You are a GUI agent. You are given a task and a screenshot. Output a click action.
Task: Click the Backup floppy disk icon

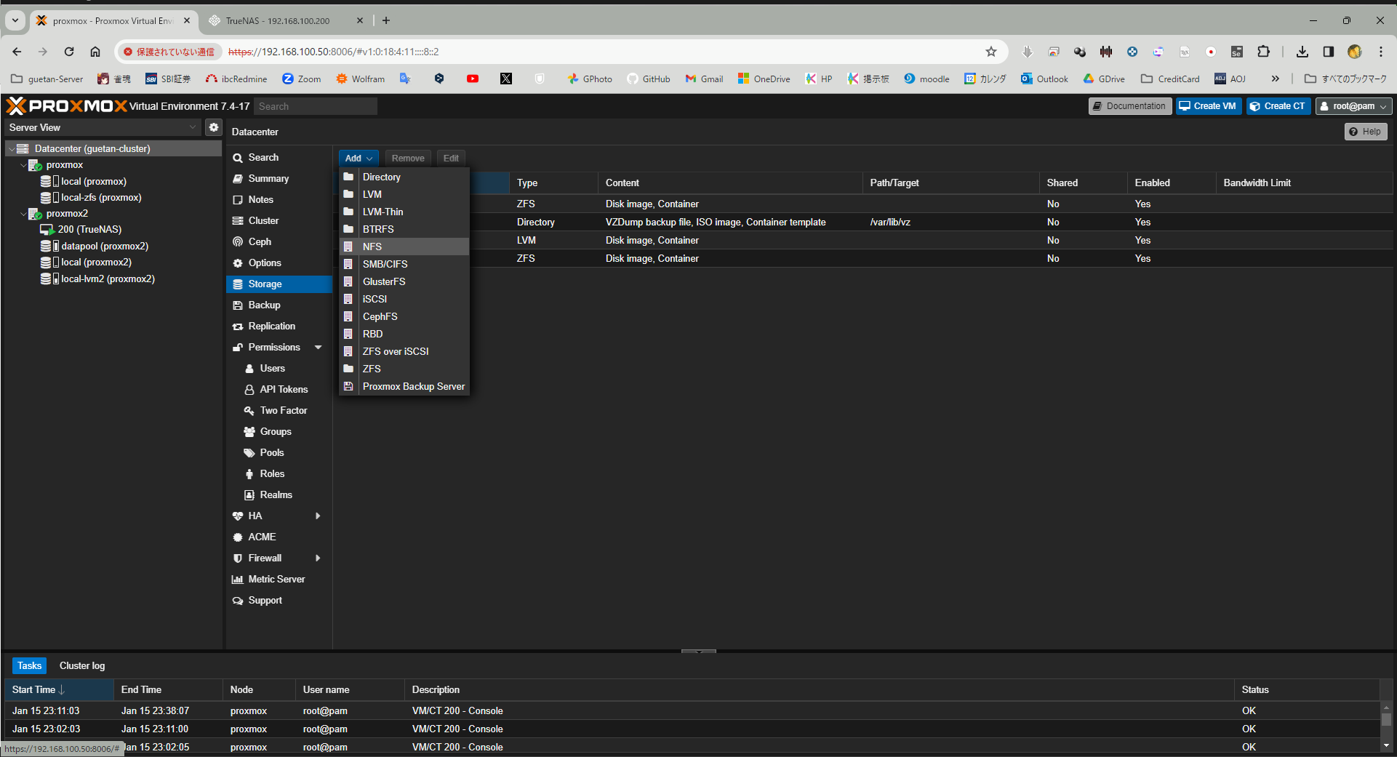pos(238,305)
